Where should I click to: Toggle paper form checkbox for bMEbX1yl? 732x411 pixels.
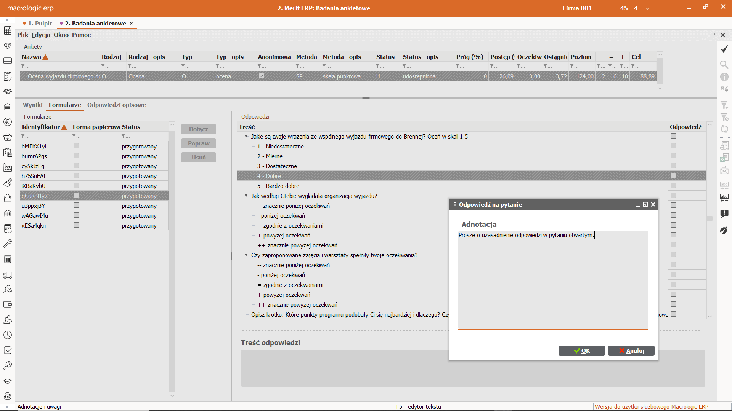point(76,146)
